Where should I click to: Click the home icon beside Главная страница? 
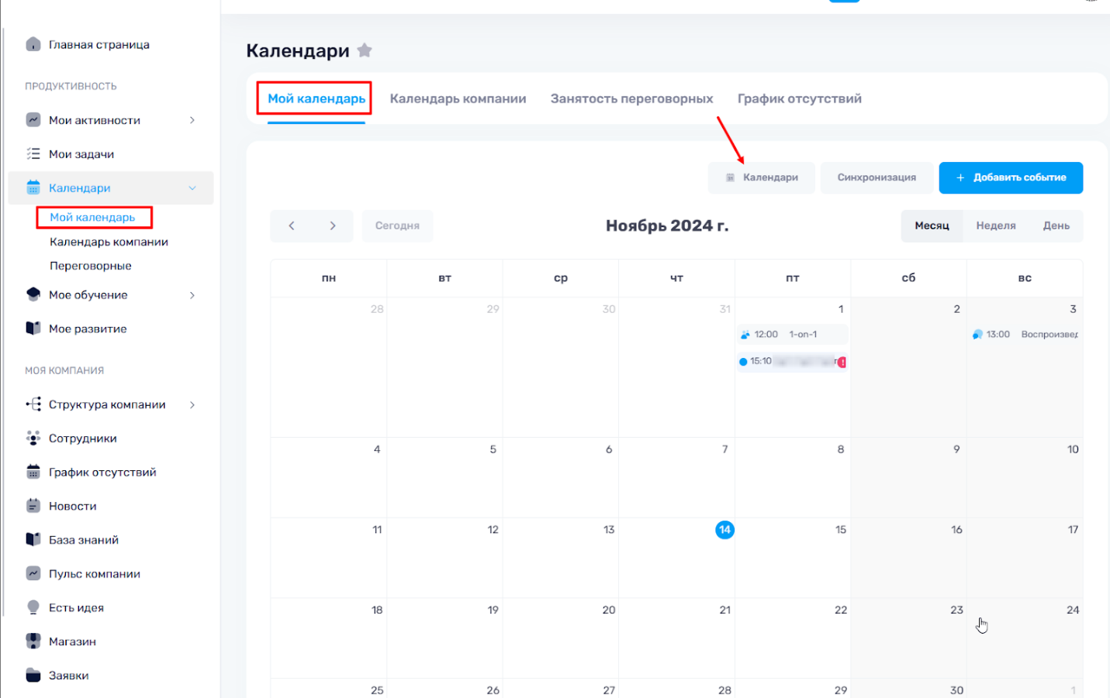(x=33, y=44)
